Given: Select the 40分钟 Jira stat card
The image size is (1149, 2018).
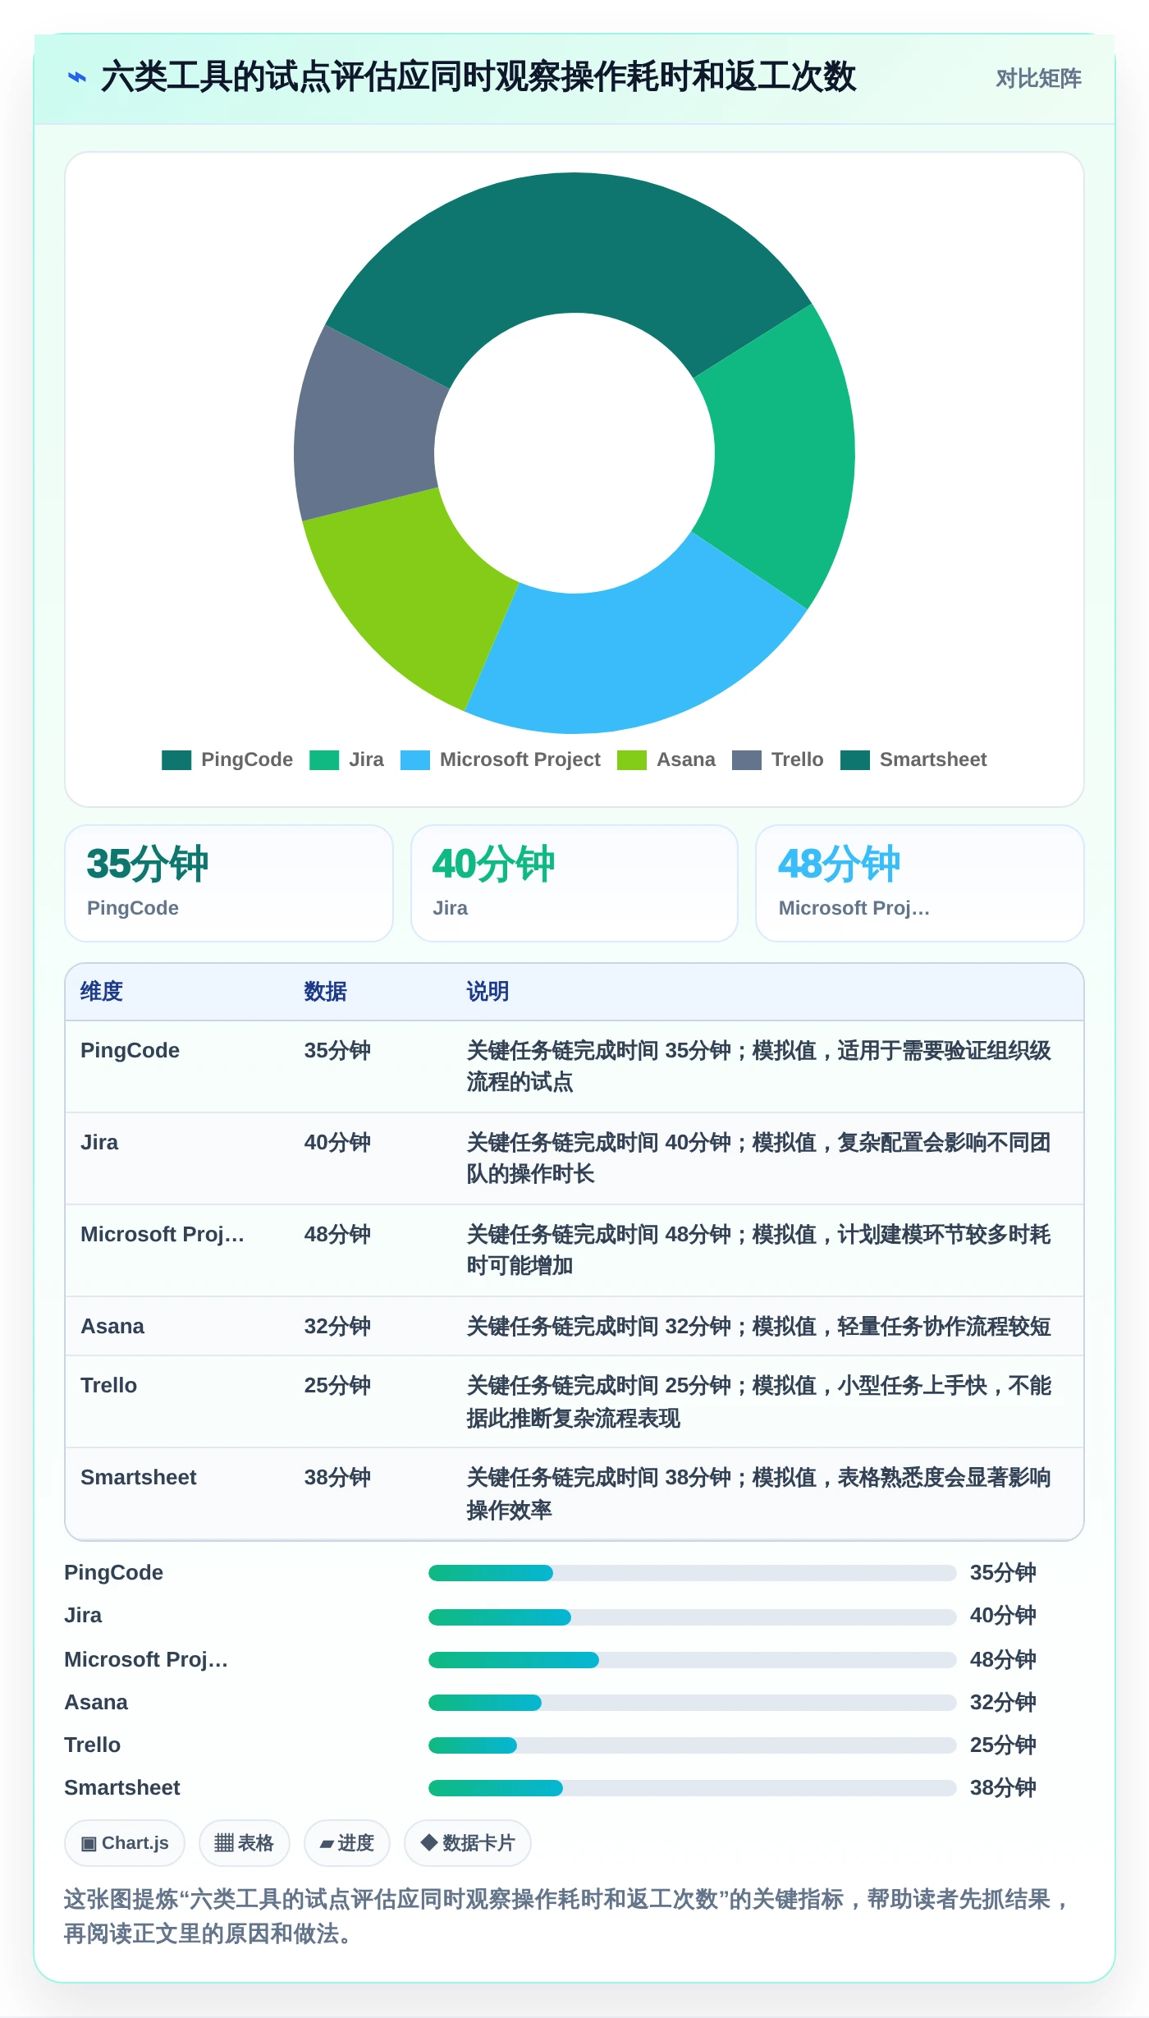Looking at the screenshot, I should pos(574,883).
